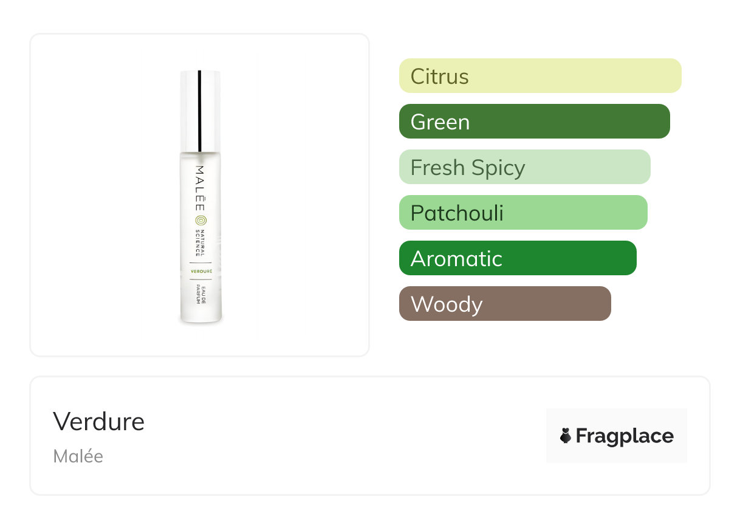Choose the Fresh Spicy accord bar

click(524, 167)
